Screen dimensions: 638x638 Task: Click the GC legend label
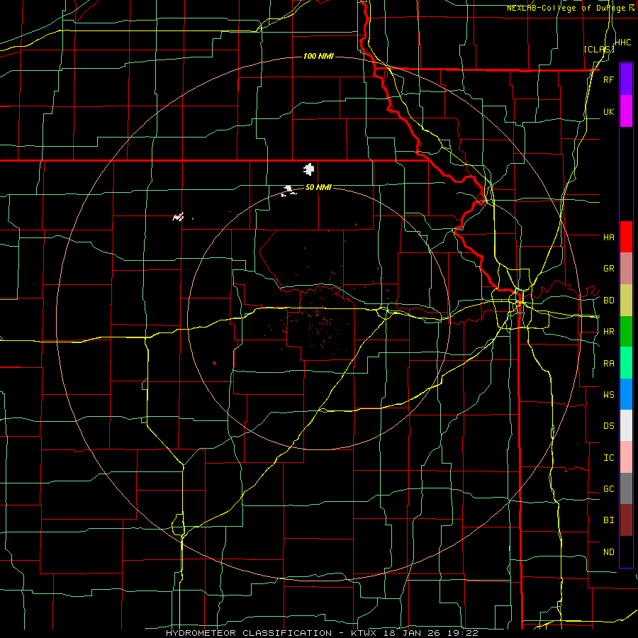click(x=608, y=489)
